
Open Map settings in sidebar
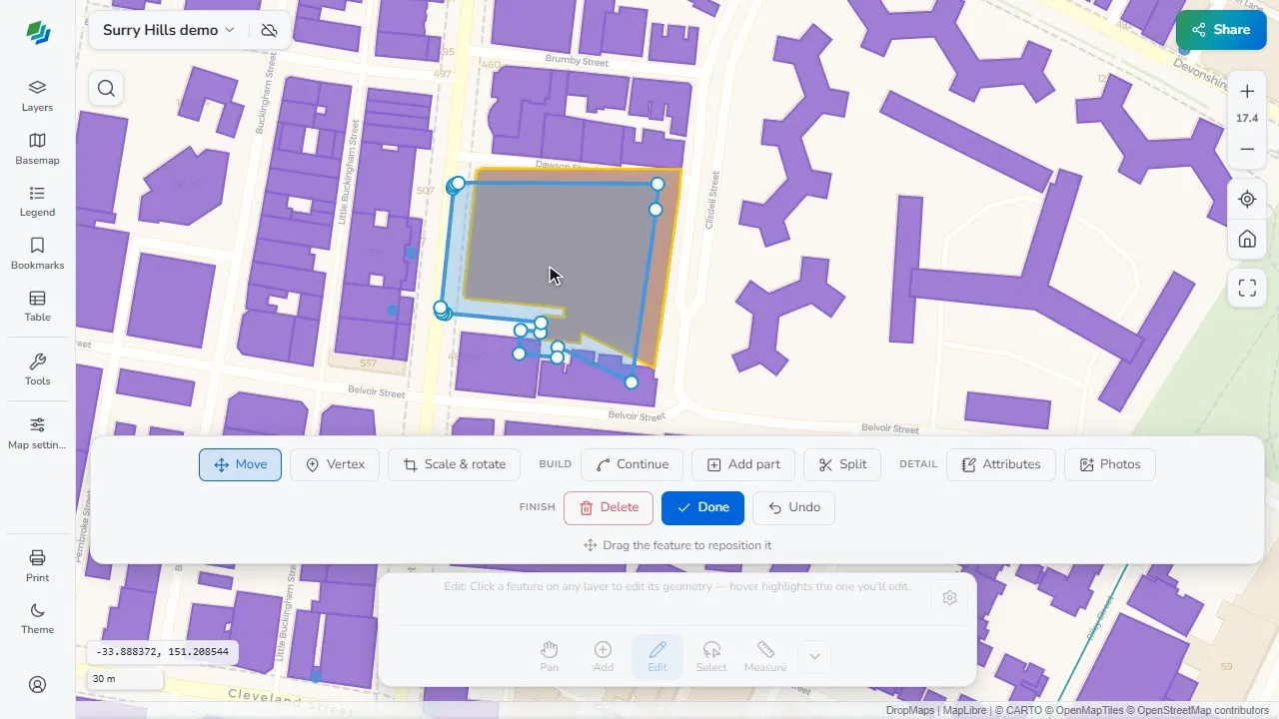coord(37,433)
